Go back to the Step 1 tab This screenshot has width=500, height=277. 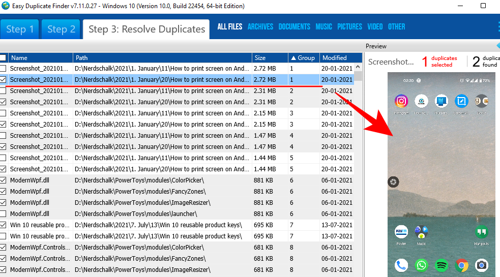coord(20,29)
